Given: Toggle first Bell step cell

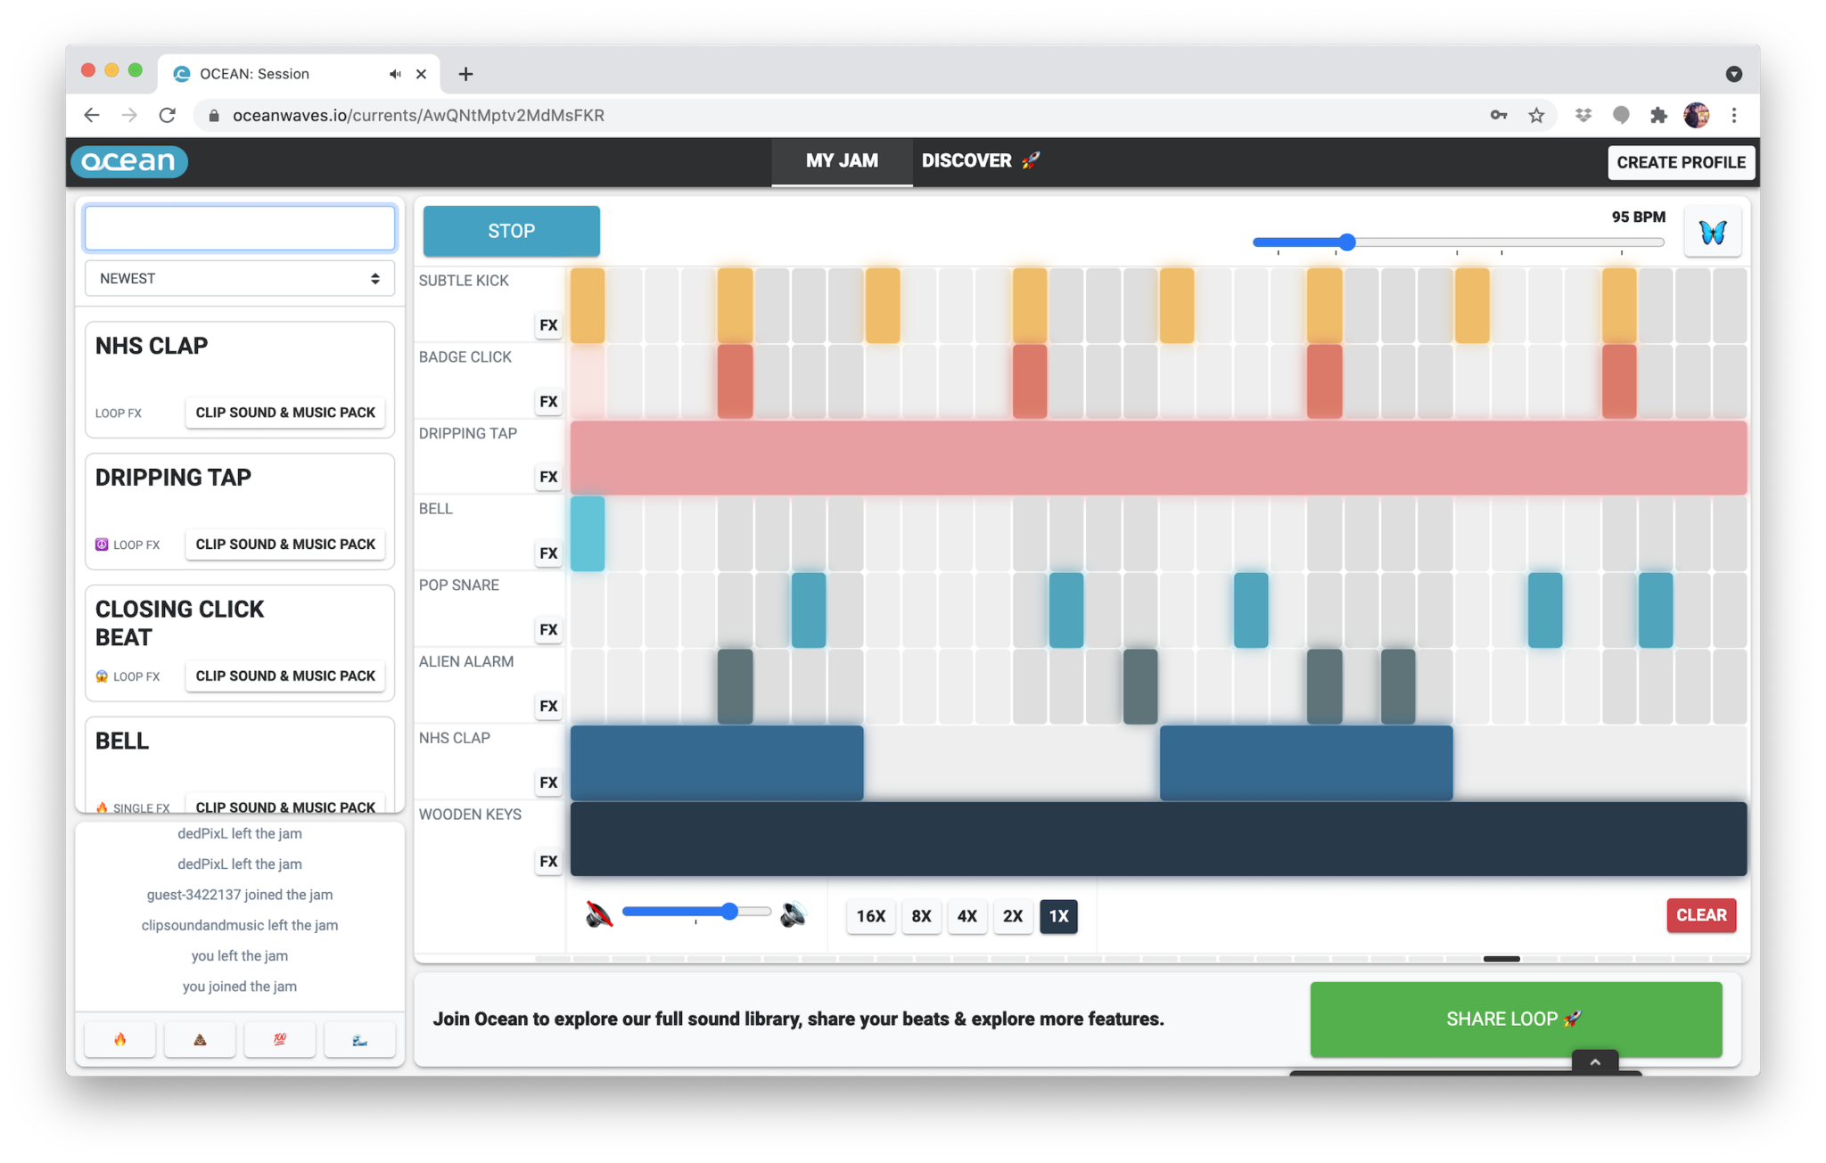Looking at the screenshot, I should (x=588, y=533).
